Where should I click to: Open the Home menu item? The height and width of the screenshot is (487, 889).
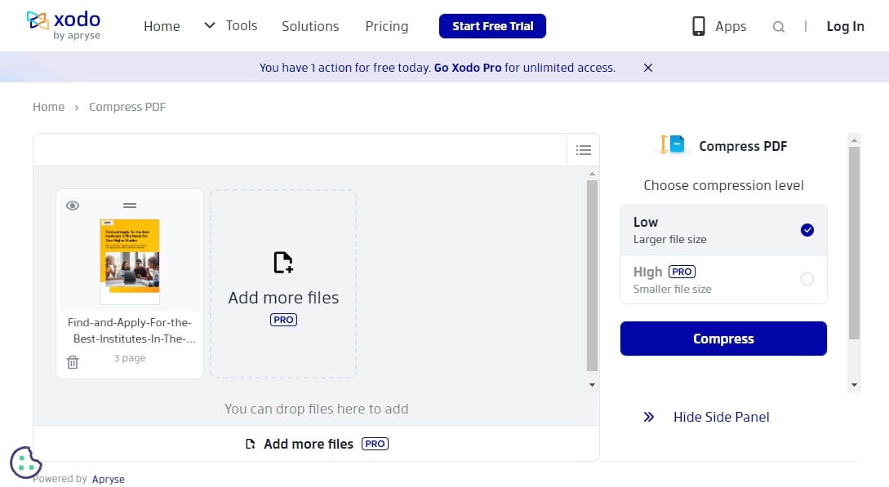[161, 25]
